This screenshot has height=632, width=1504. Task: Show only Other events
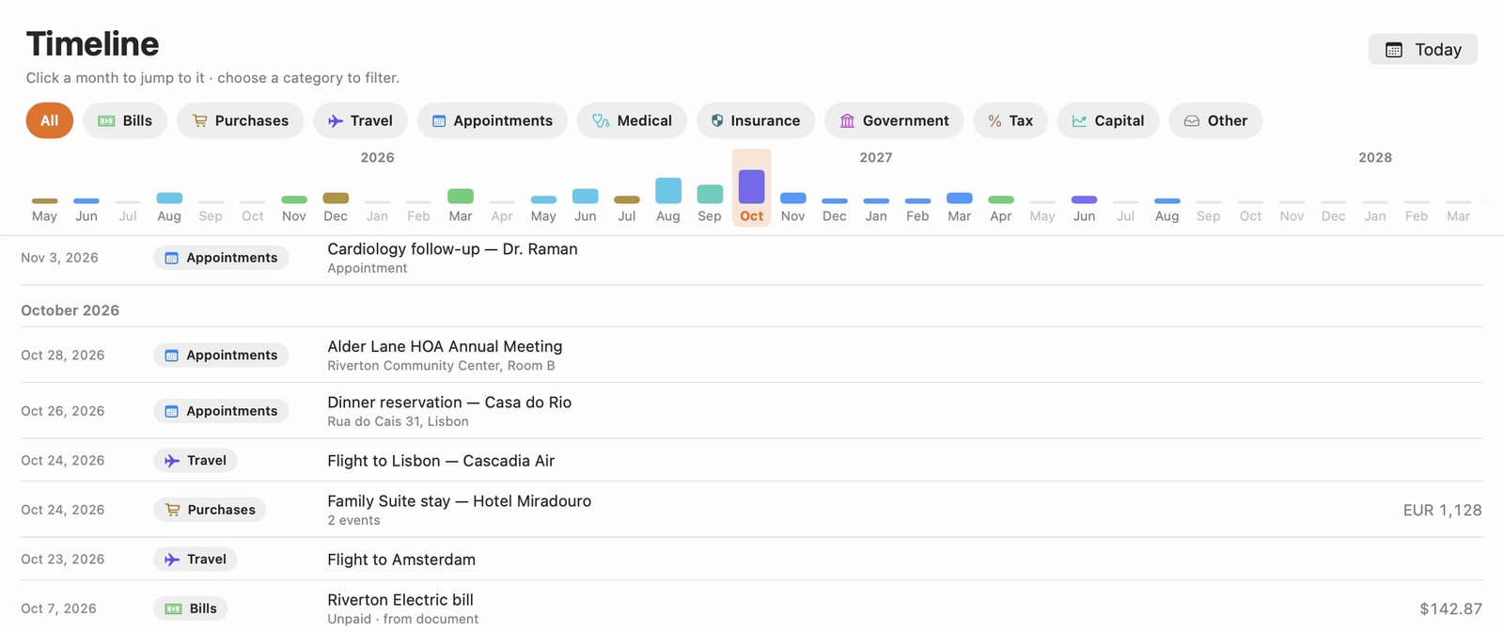(1215, 120)
